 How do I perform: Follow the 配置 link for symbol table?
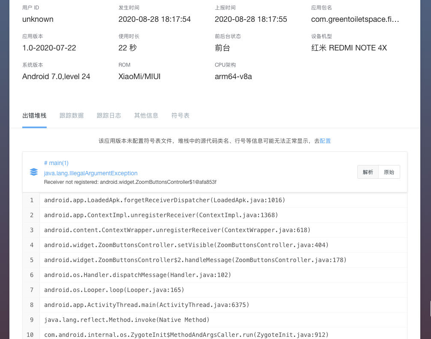click(325, 141)
